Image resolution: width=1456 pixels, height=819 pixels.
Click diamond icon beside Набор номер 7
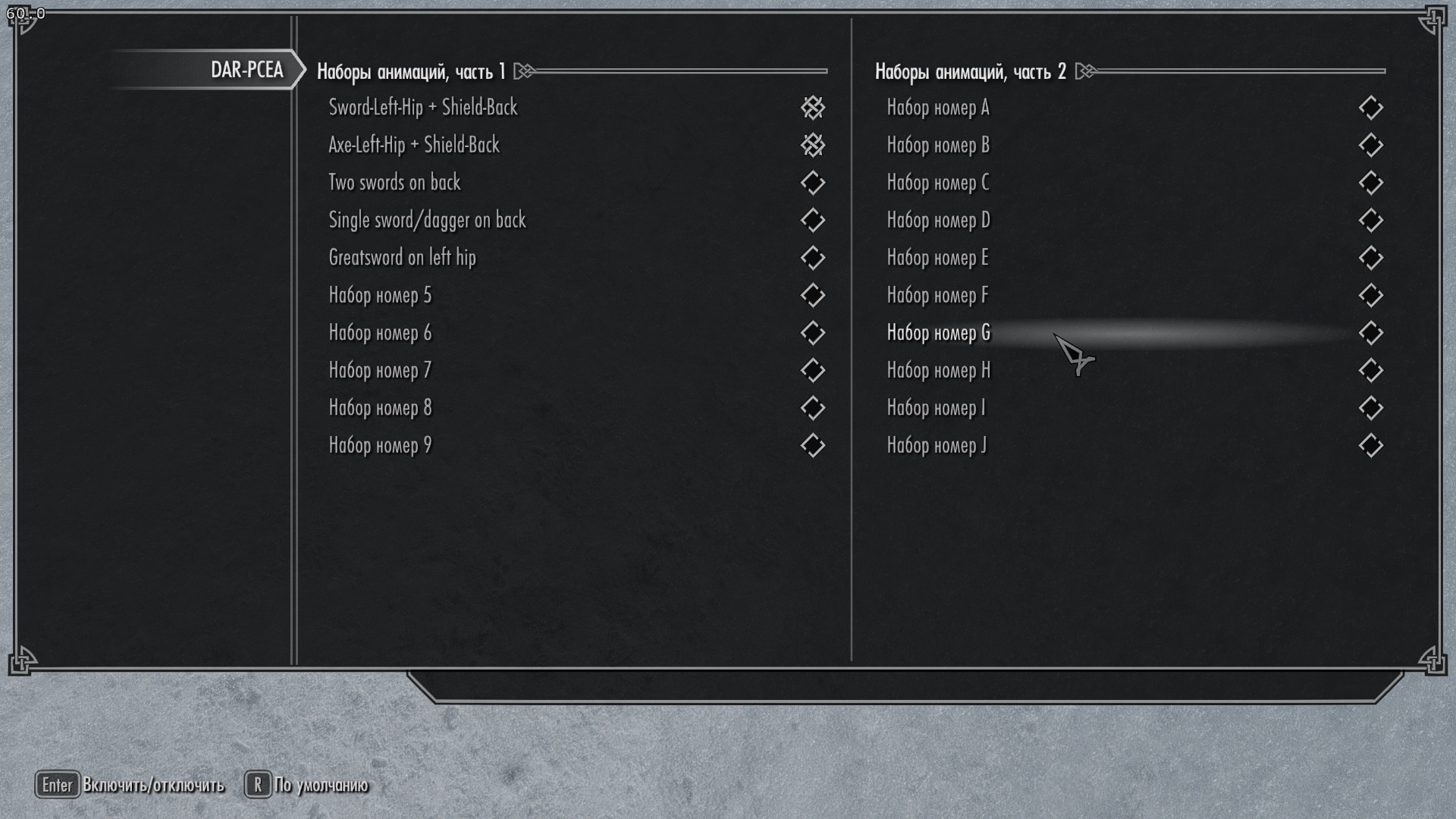point(812,370)
